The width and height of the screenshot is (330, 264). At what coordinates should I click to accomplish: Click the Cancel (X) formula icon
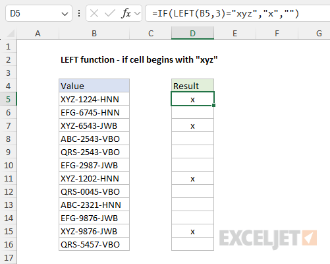(x=94, y=14)
